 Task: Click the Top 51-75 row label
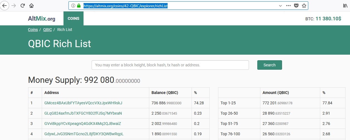click(x=229, y=124)
